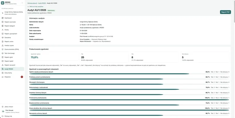Open the Audyt RODO sidebar item
This screenshot has height=118, width=235.
12,69
